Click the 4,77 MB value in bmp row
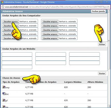The image size is (111, 108). [x=29, y=87]
